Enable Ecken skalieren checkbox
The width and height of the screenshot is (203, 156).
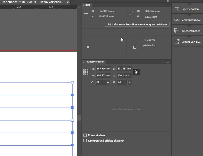[x=85, y=135]
